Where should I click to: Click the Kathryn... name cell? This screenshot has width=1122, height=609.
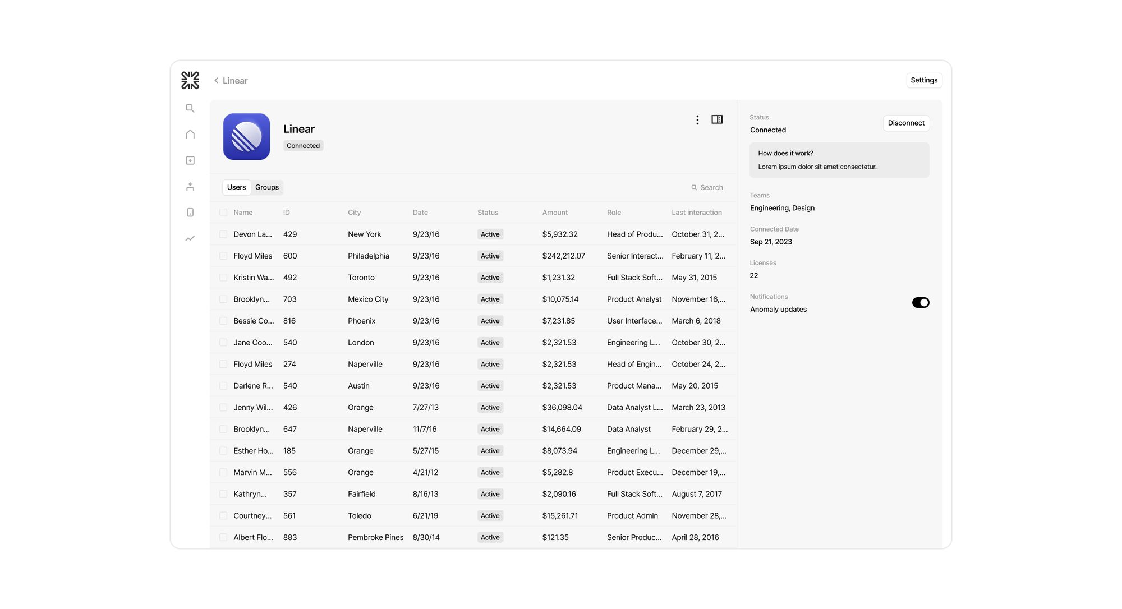click(x=250, y=494)
